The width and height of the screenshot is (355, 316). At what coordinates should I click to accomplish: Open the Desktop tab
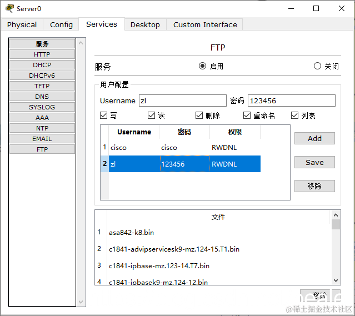145,24
